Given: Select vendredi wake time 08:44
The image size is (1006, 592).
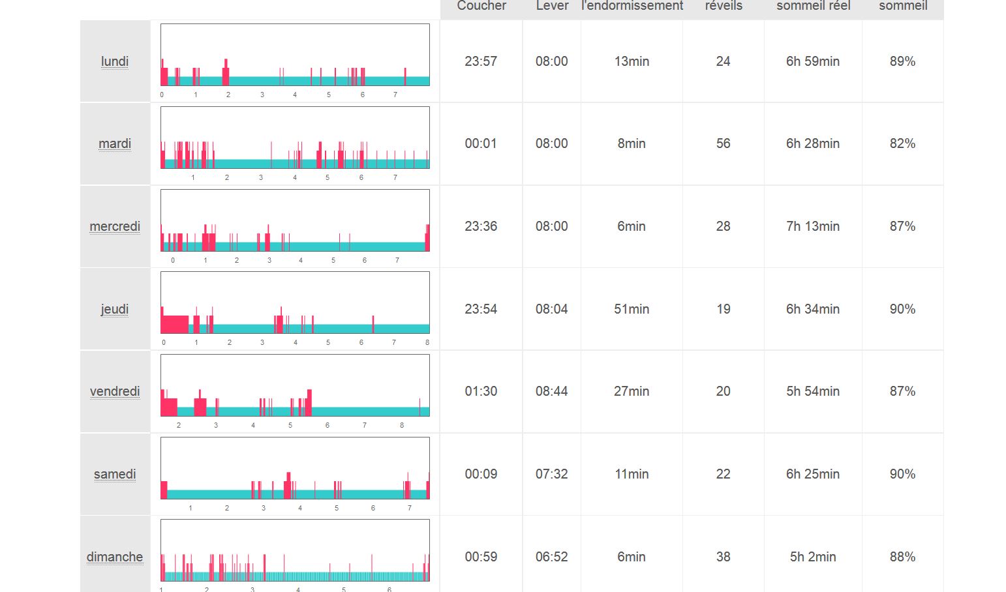Looking at the screenshot, I should coord(552,391).
